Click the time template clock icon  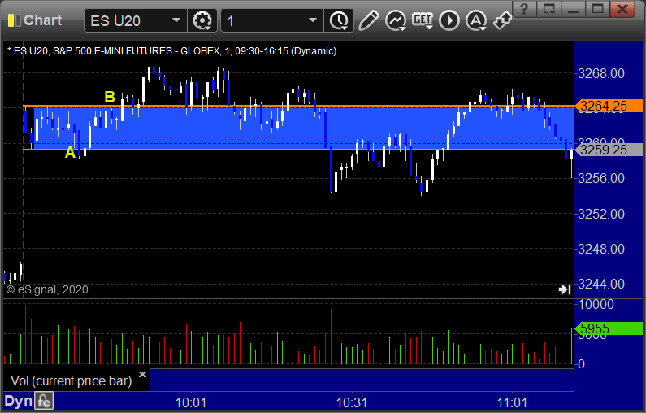[x=339, y=20]
